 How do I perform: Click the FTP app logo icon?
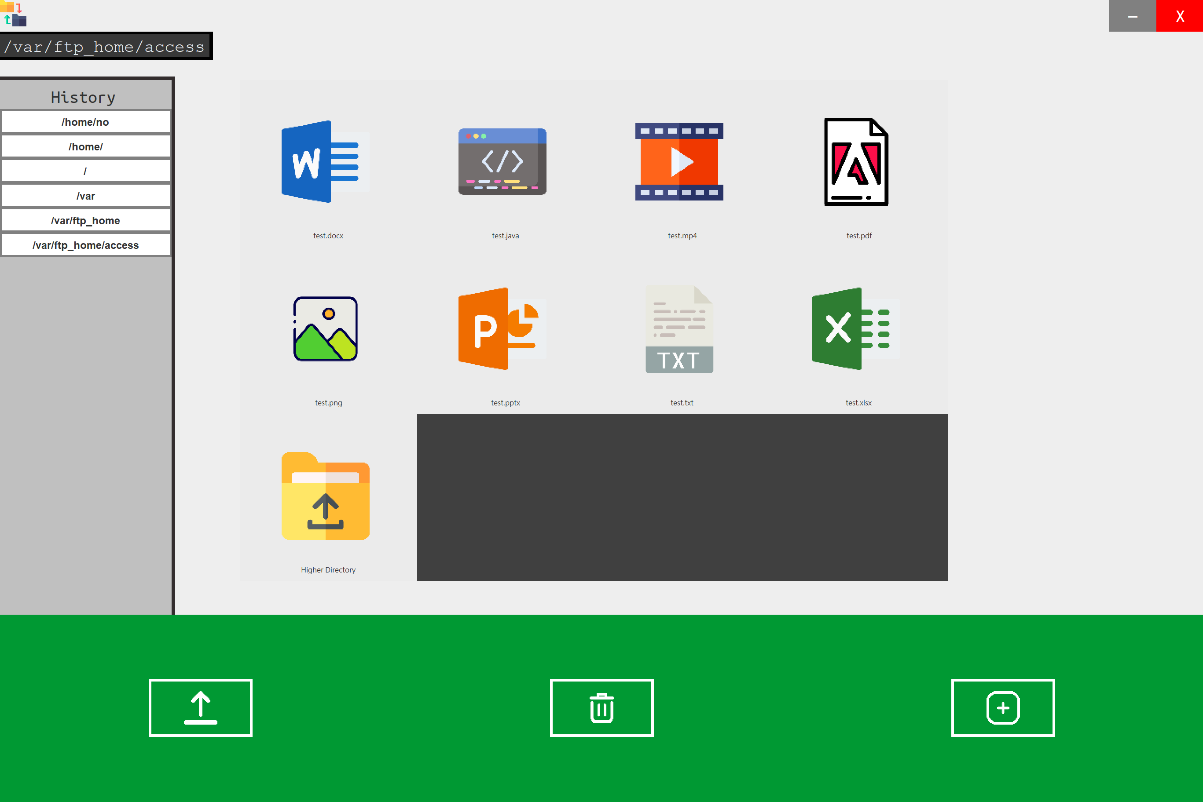coord(13,14)
